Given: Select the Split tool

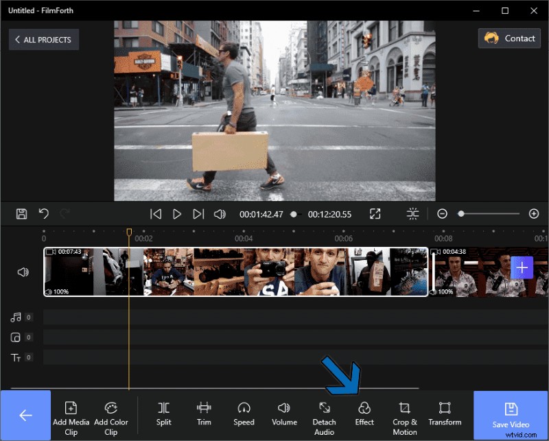Looking at the screenshot, I should (x=163, y=412).
